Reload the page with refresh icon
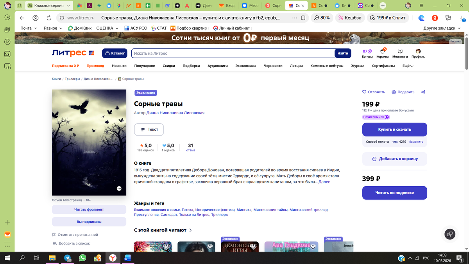 click(x=49, y=18)
